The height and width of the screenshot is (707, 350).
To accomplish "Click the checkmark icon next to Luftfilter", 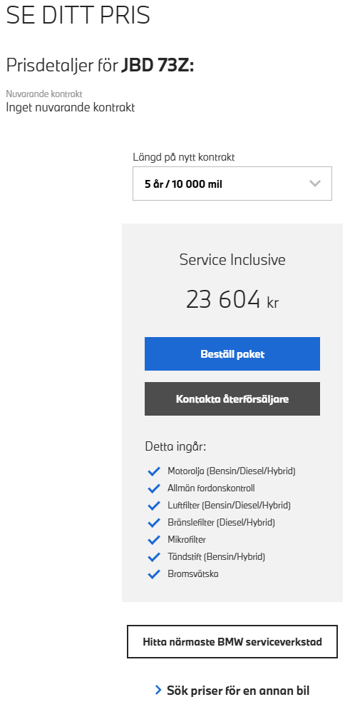I will pyautogui.click(x=154, y=506).
